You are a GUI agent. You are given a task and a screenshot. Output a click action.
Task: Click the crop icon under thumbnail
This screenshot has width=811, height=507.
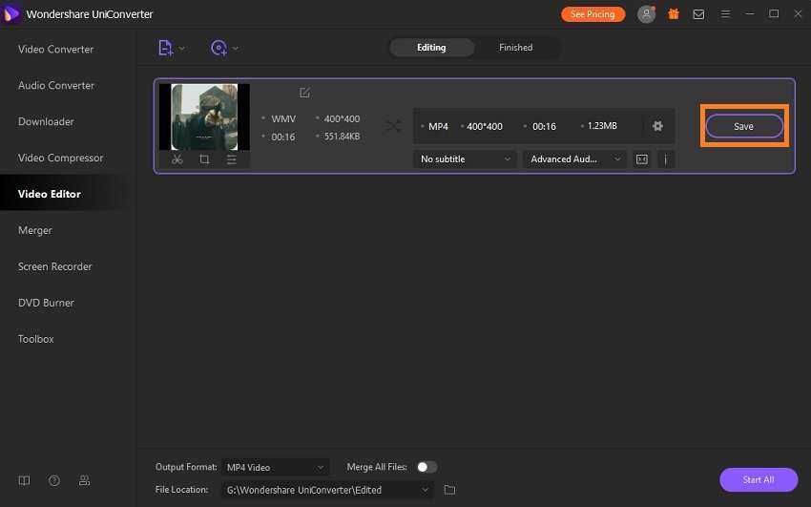tap(204, 159)
